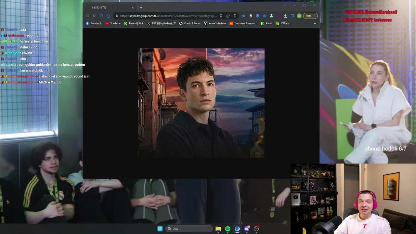Open the Der neue Amazon bookmark

243,23
